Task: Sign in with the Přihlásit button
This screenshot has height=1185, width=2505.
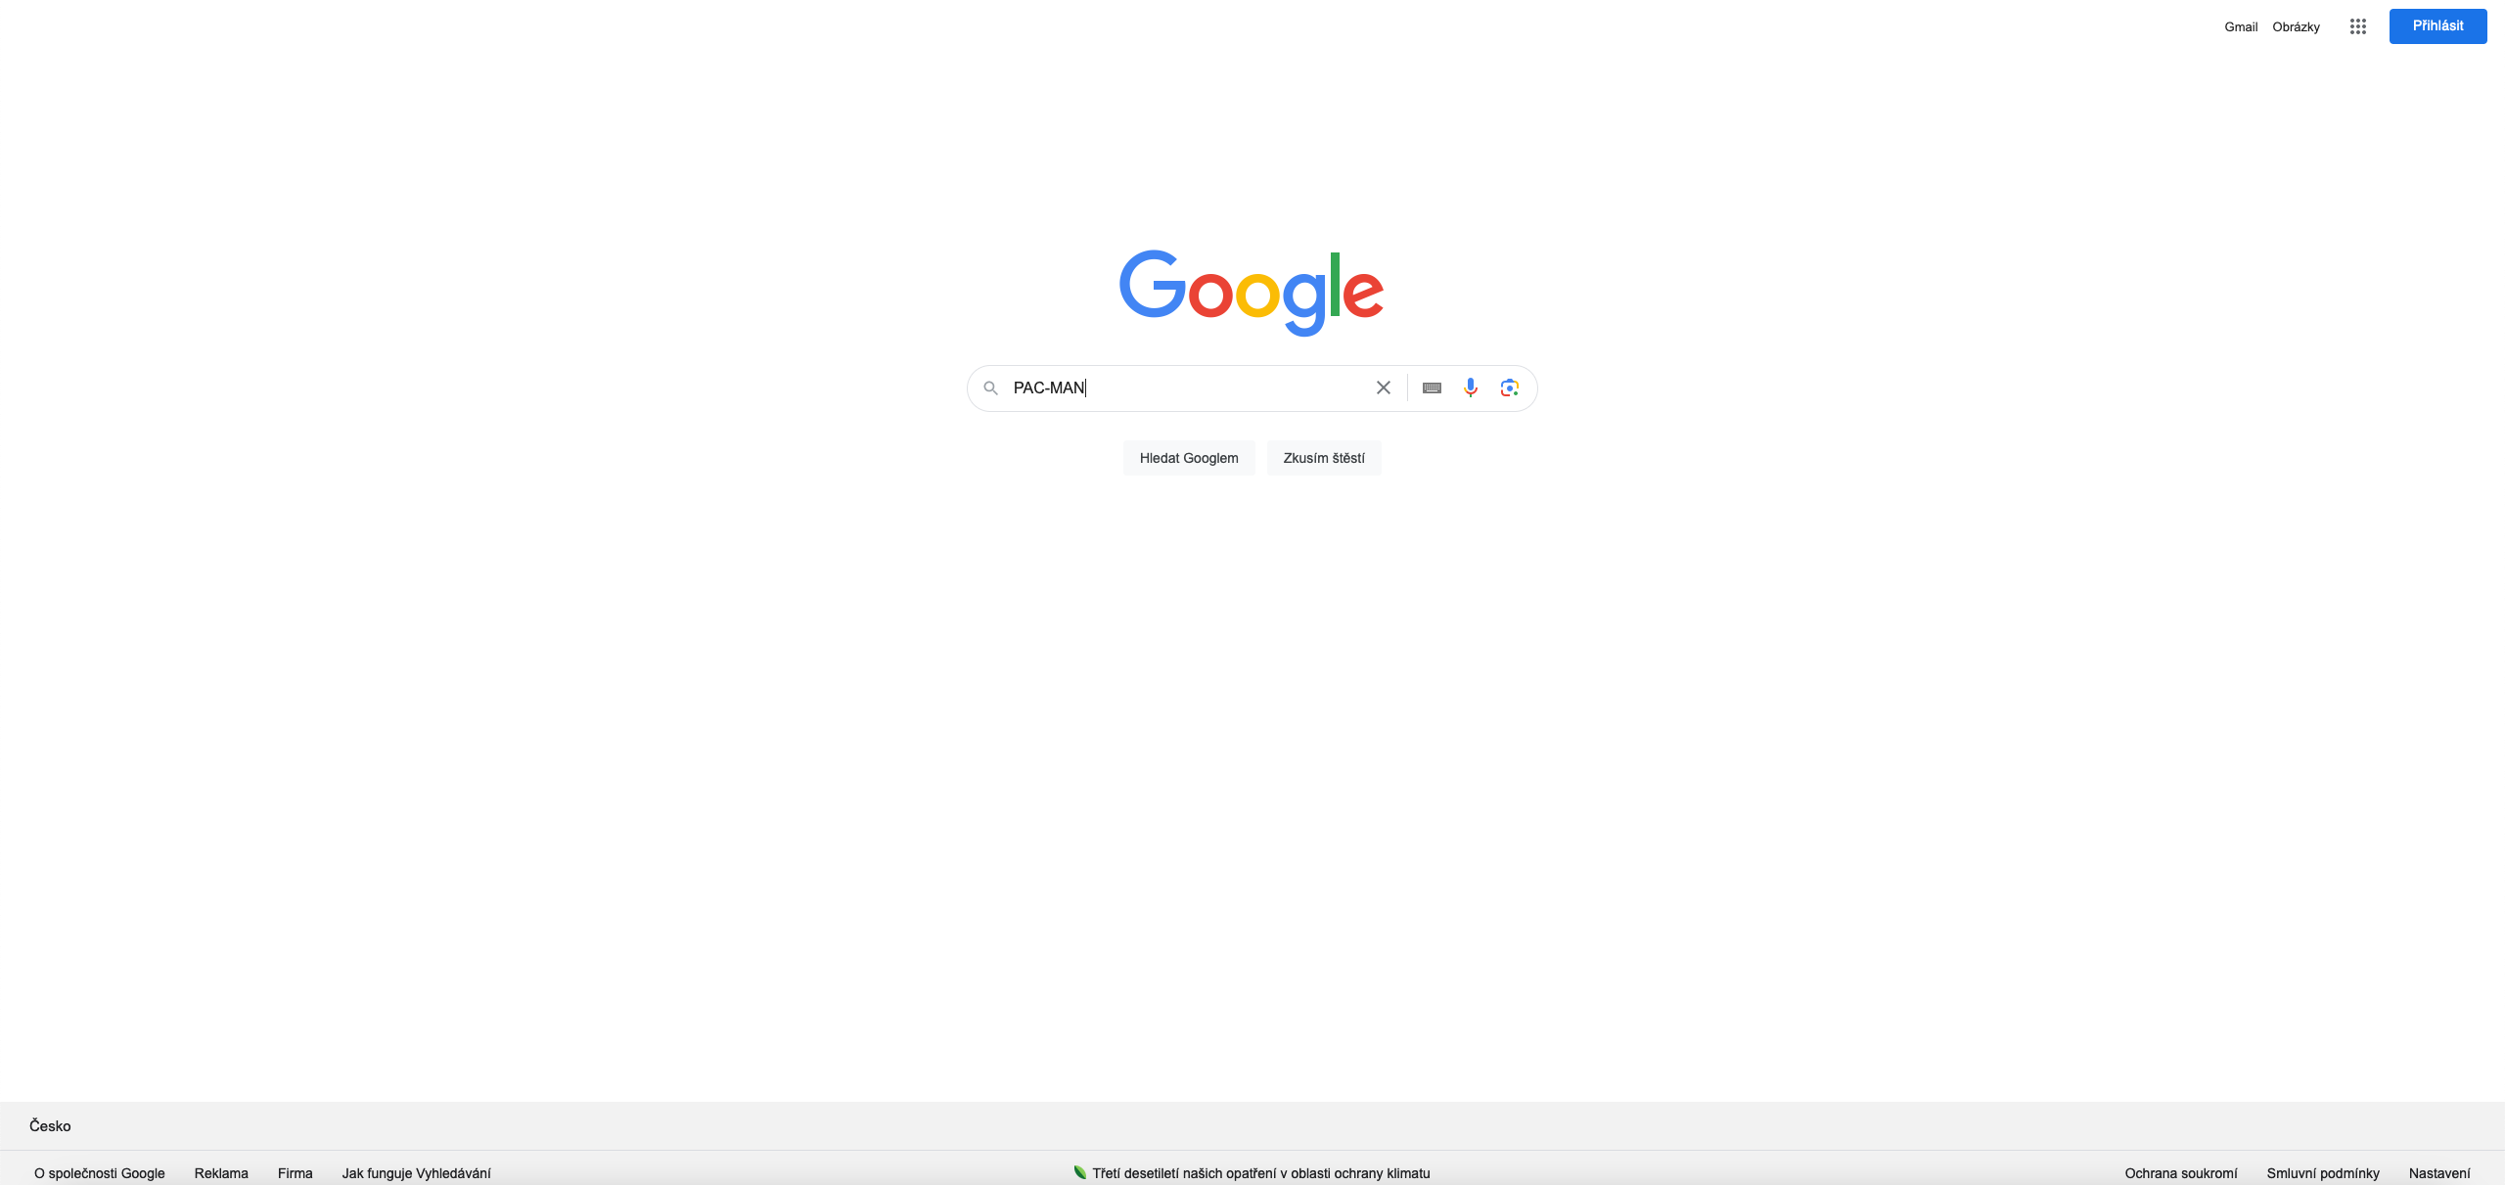Action: click(x=2437, y=26)
